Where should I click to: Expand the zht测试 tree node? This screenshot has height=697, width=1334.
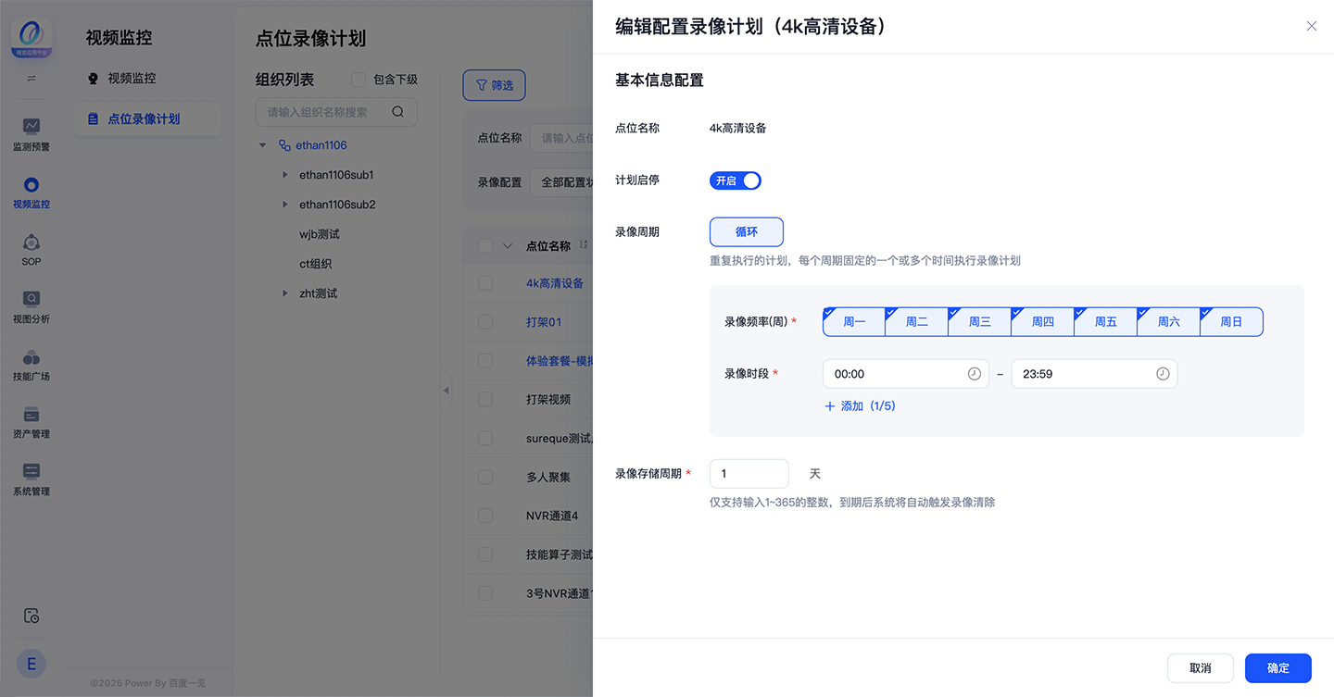pos(284,293)
